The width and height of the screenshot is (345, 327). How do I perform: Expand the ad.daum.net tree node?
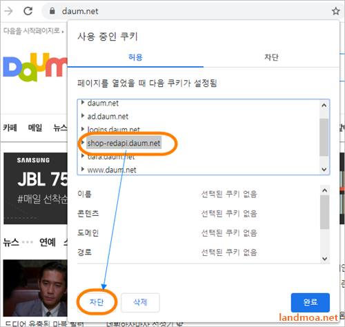(83, 116)
